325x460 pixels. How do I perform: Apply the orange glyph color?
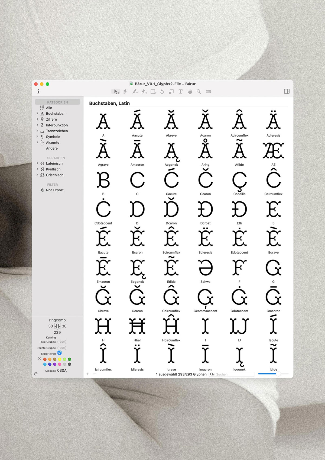(x=50, y=359)
